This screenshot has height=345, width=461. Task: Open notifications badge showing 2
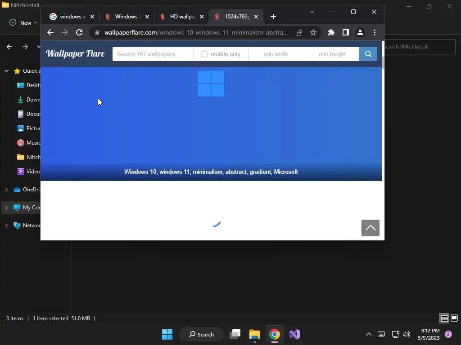[x=448, y=334]
